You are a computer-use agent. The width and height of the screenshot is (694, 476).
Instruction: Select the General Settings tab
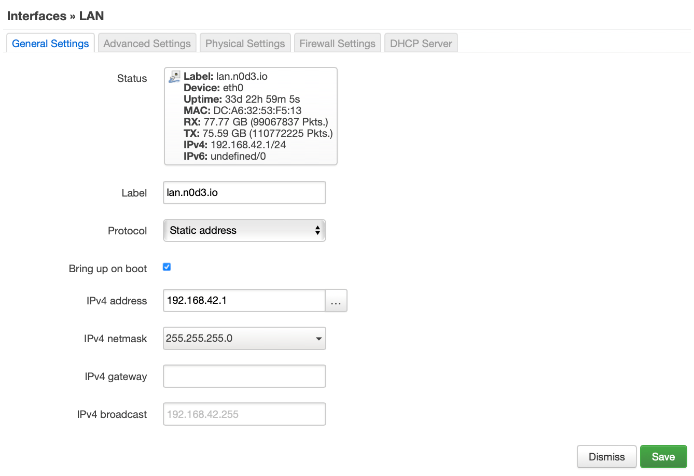pyautogui.click(x=50, y=44)
